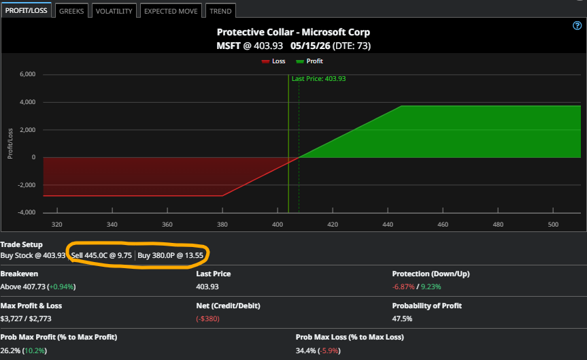Click the 05/15/26 expiration date text
This screenshot has height=360, width=587.
[310, 46]
